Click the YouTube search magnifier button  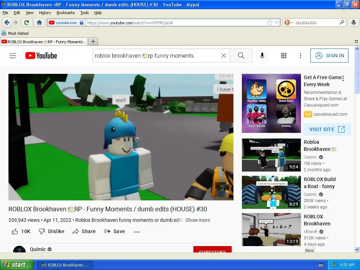[241, 56]
